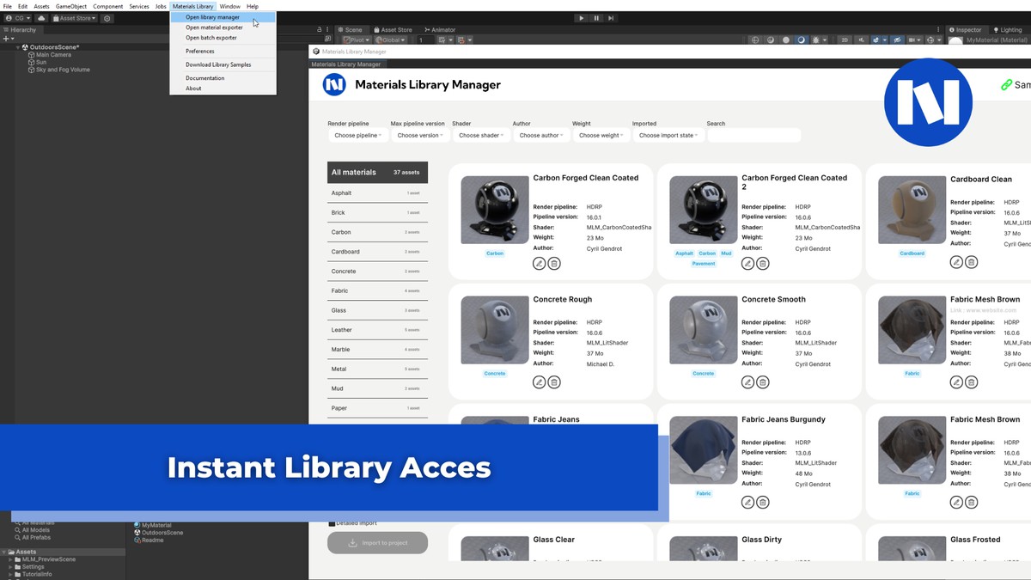Screen dimensions: 1031x580
Task: Edit Carbon Forged Clean Coated material pencil icon
Action: [540, 263]
